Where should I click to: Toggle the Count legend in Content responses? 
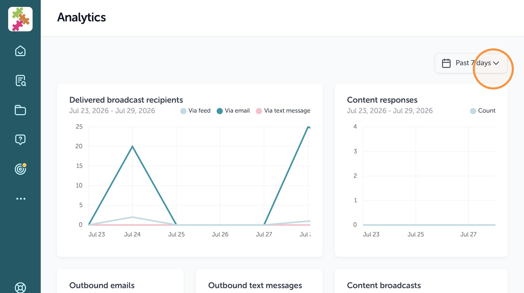pos(483,111)
